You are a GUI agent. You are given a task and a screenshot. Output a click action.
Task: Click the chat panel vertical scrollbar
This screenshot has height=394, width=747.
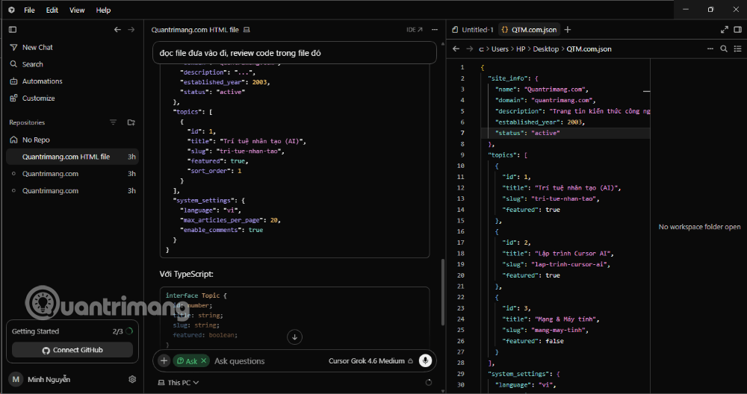[442, 293]
